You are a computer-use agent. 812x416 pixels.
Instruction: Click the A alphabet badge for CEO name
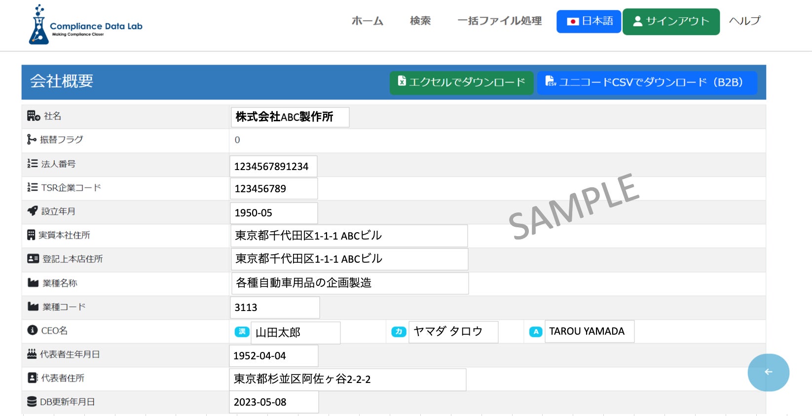pos(536,332)
